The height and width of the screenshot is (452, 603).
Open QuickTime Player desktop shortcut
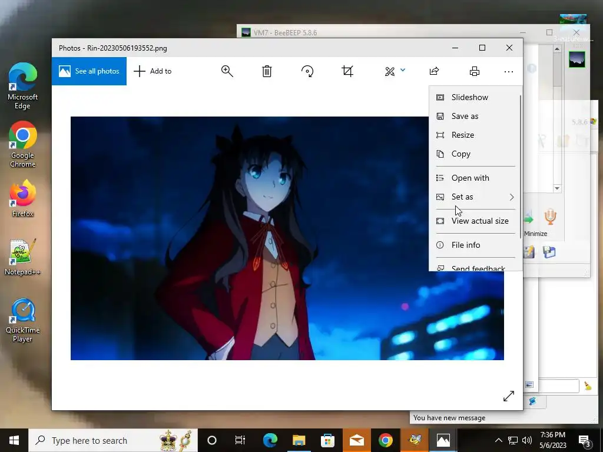[23, 321]
